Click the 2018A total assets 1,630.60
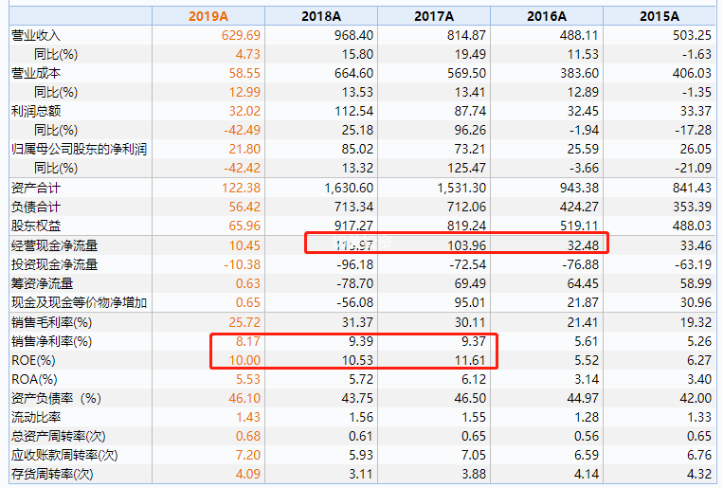The image size is (723, 488). click(349, 188)
